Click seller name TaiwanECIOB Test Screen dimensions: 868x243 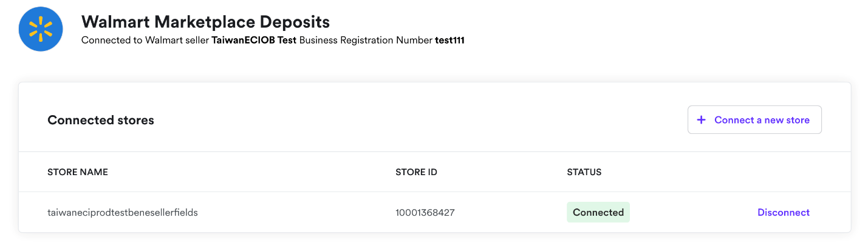click(254, 41)
